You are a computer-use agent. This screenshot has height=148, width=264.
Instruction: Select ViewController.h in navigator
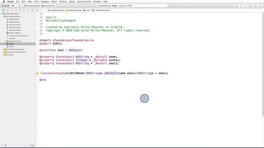coord(15,25)
